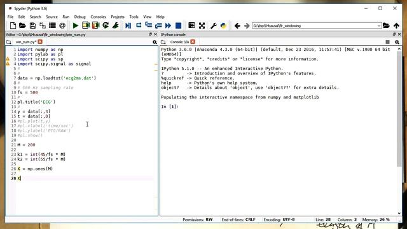The image size is (407, 229).
Task: Save all open files
Action: click(x=43, y=25)
